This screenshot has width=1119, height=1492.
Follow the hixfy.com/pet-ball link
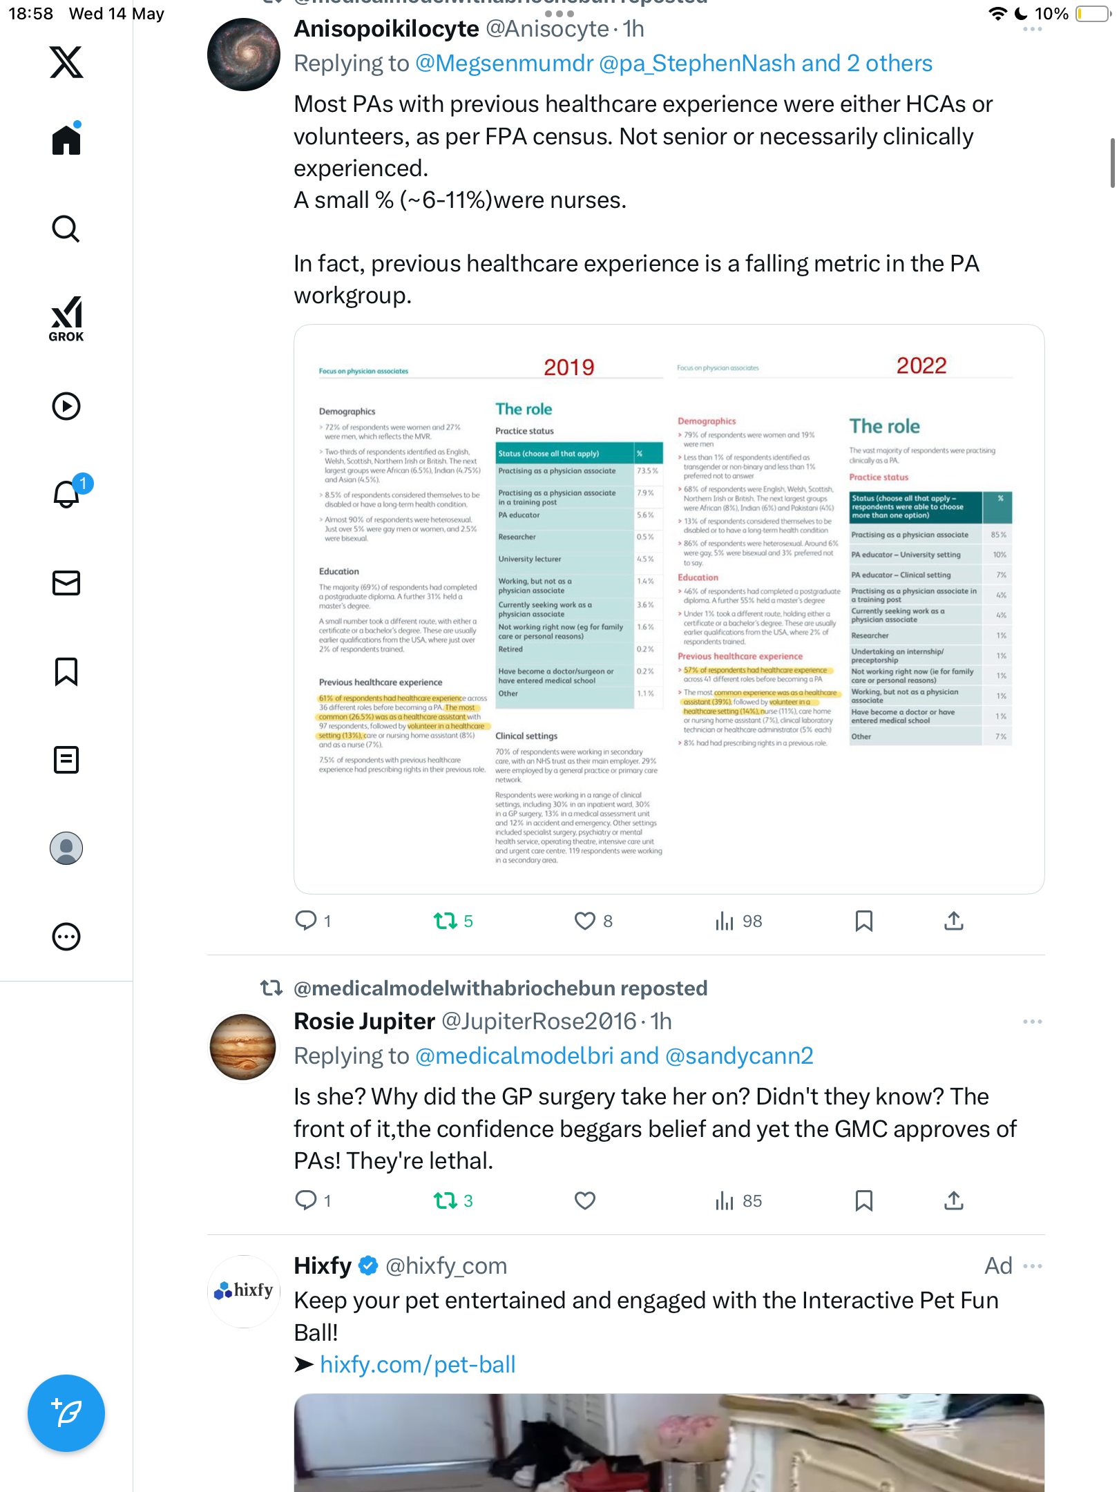coord(418,1365)
